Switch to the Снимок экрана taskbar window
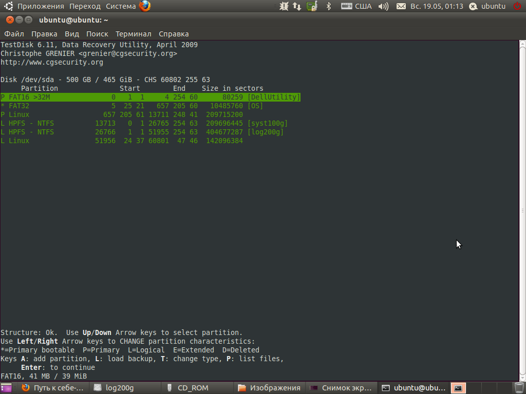This screenshot has height=394, width=526. [341, 388]
